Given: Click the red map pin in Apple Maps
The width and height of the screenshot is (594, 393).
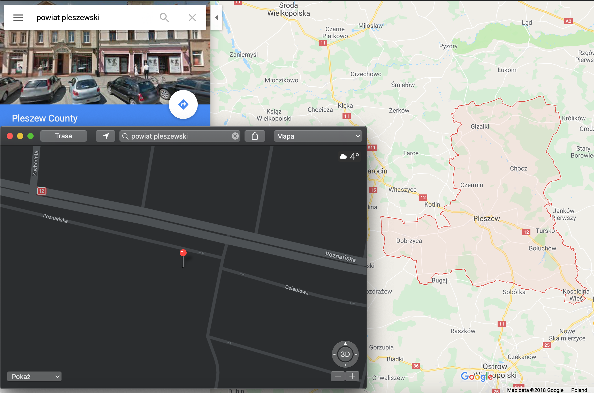Looking at the screenshot, I should click(x=183, y=253).
